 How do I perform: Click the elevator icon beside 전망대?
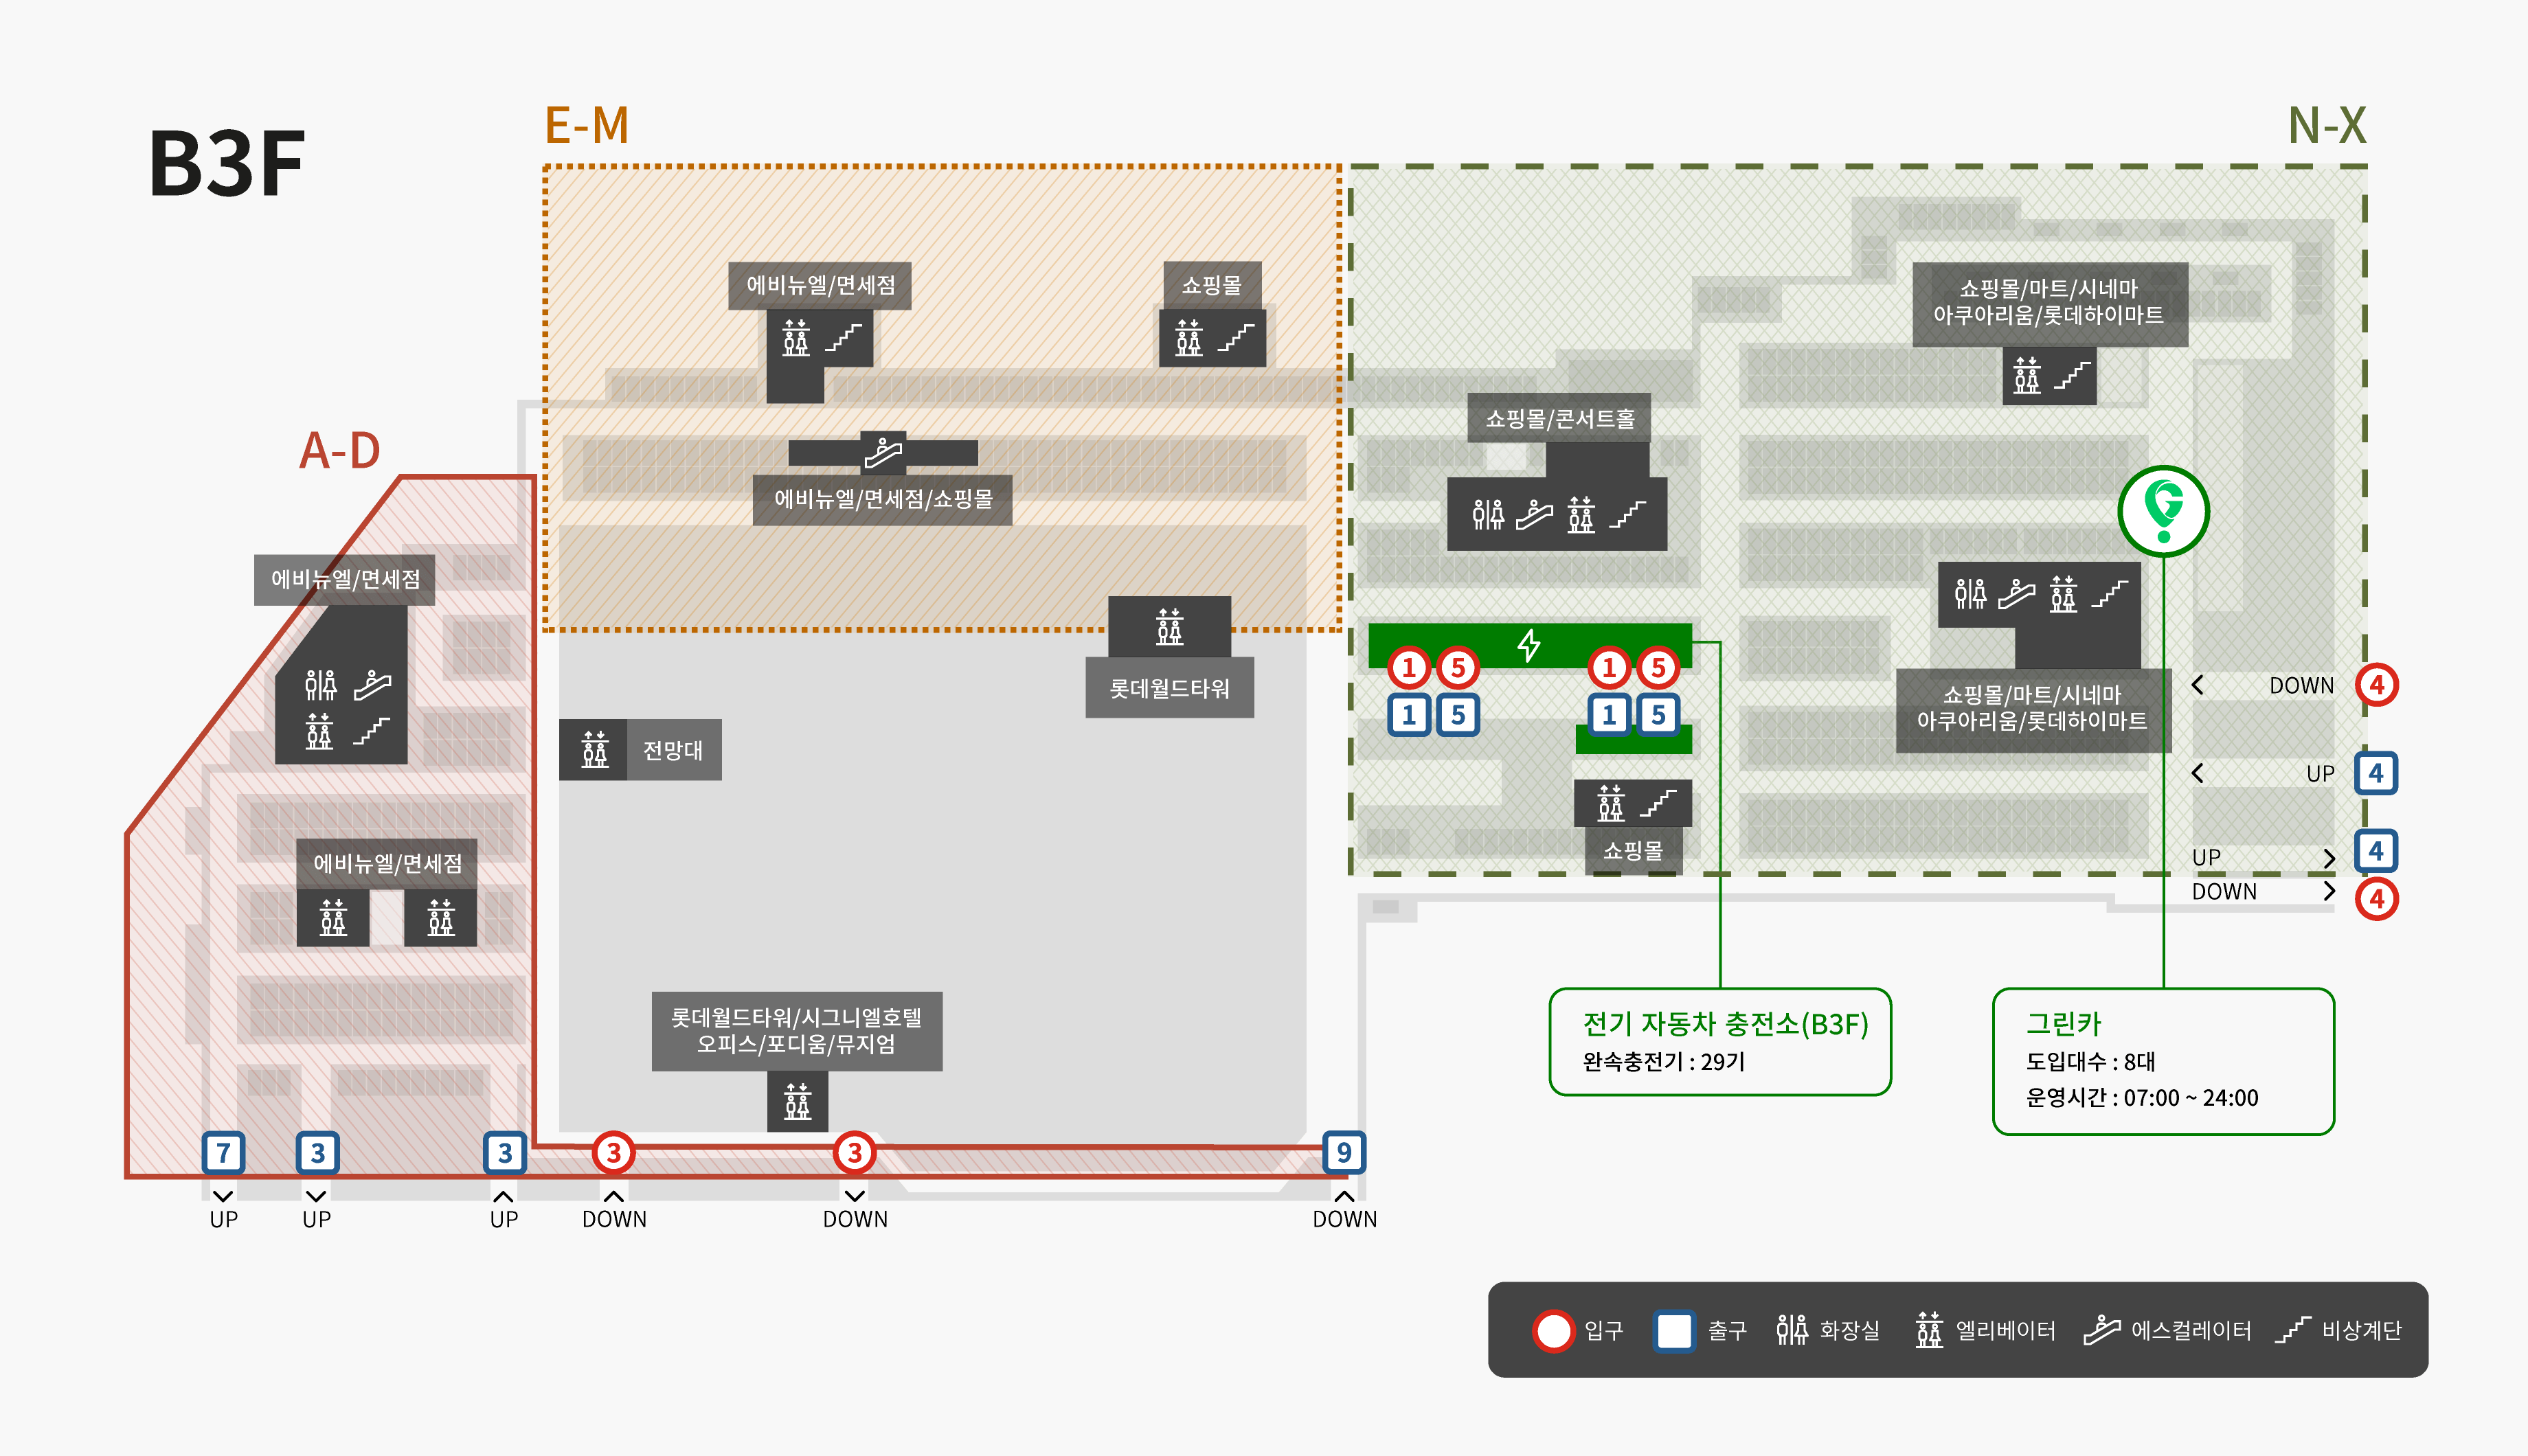pyautogui.click(x=594, y=749)
